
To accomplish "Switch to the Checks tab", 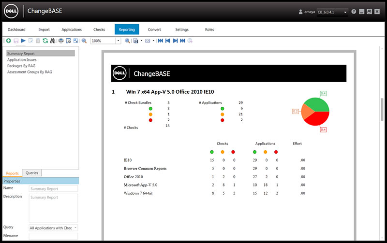I will tap(99, 29).
